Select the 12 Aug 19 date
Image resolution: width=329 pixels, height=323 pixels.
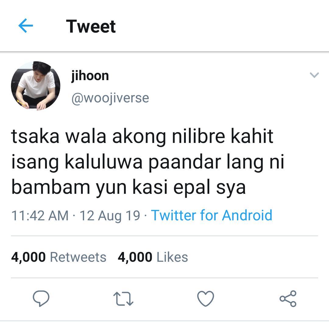click(110, 216)
